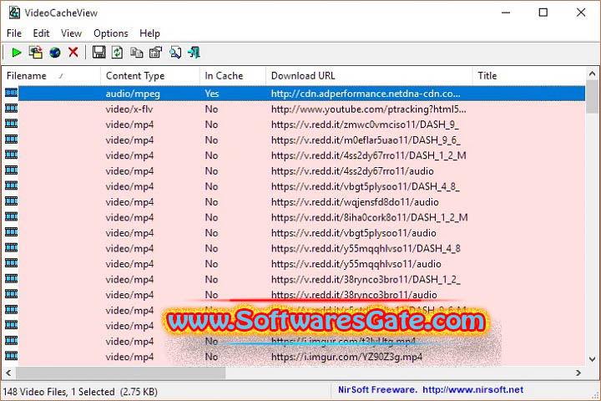Open the http://www.nirsoft.net link

tap(472, 390)
